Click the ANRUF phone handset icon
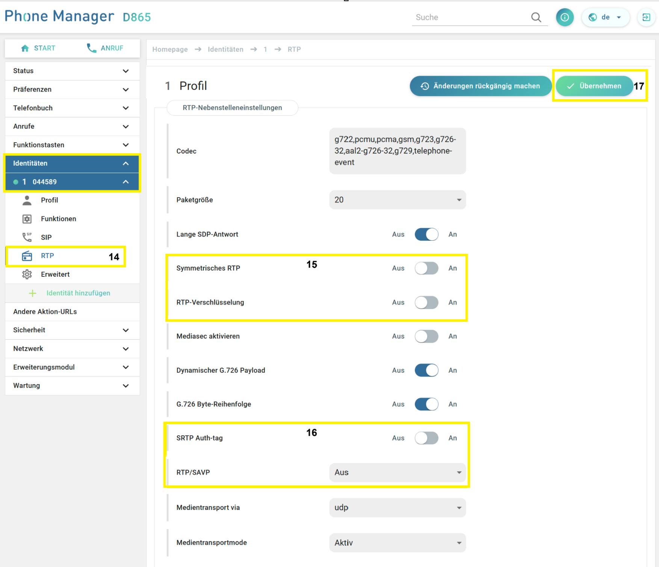This screenshot has height=567, width=659. [91, 48]
